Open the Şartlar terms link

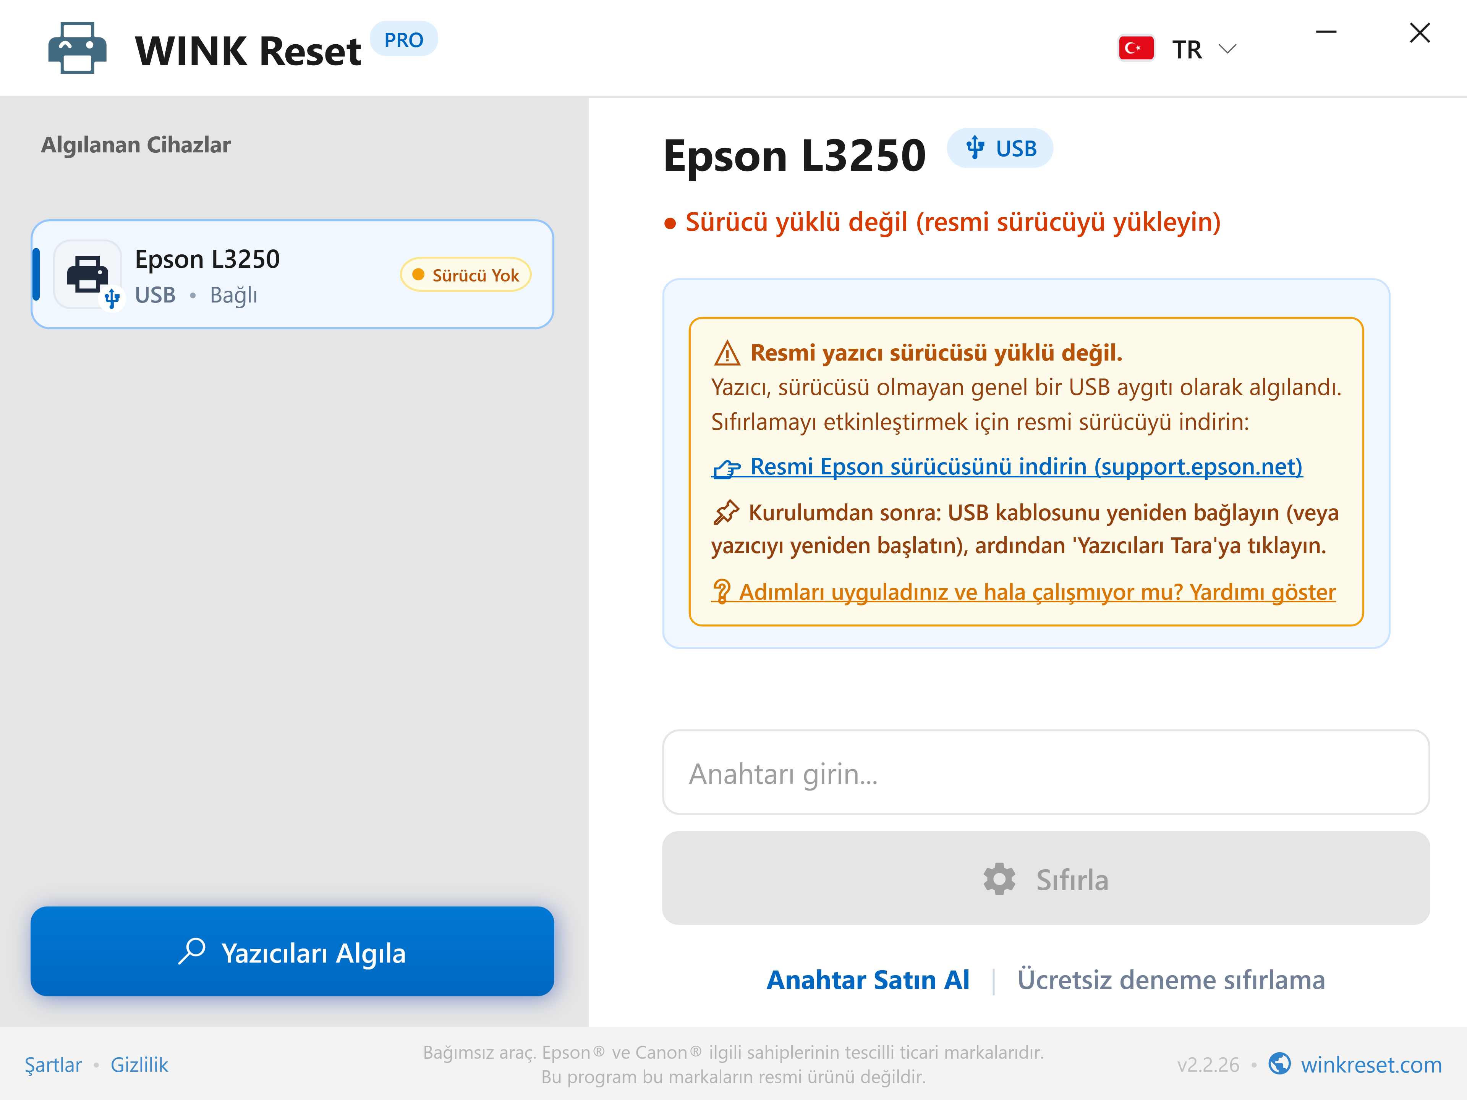click(53, 1065)
